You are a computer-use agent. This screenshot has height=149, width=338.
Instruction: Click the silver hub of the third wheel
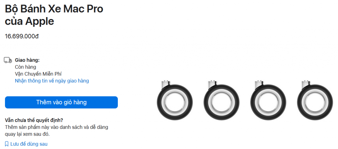268,102
